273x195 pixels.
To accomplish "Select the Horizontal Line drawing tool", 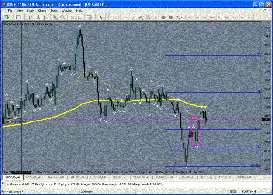I will [x=126, y=17].
